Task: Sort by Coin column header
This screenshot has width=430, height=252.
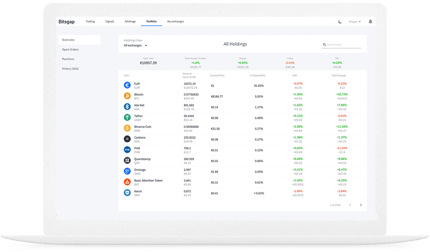Action: pyautogui.click(x=126, y=75)
